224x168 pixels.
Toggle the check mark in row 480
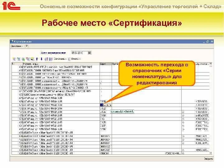(x=184, y=122)
